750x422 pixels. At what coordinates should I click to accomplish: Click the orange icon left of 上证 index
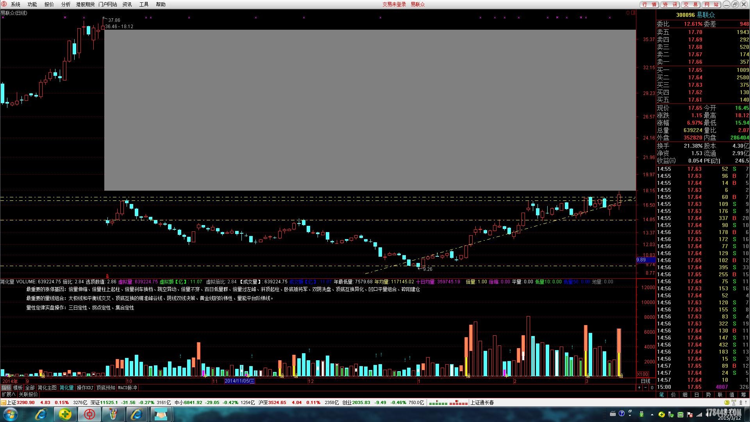pos(4,402)
